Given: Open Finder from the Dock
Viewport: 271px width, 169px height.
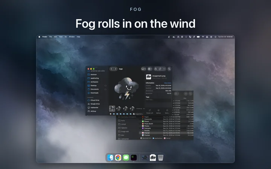Looking at the screenshot, I should pyautogui.click(x=110, y=157).
